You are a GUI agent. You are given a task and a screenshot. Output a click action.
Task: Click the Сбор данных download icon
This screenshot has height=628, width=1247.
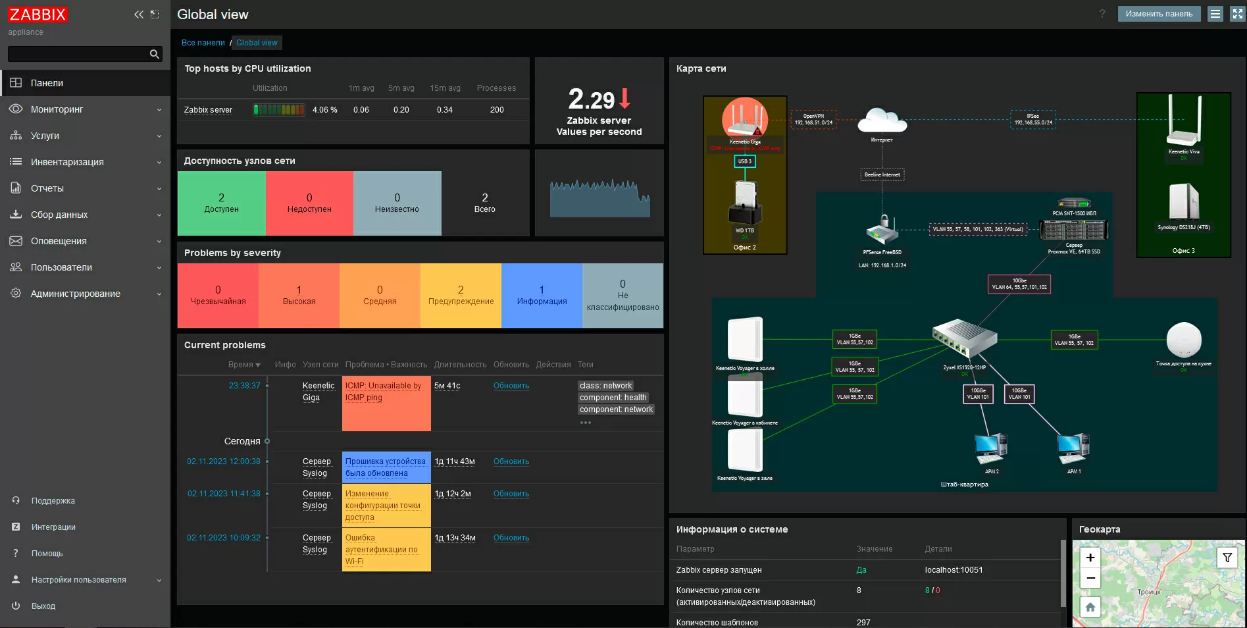[x=16, y=215]
